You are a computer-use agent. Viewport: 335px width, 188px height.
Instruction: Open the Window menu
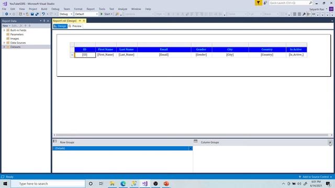tap(136, 9)
